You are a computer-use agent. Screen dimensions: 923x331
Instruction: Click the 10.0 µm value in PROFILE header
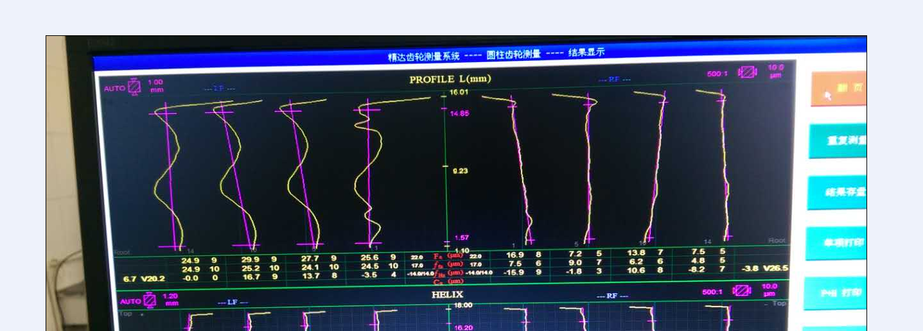coord(776,70)
